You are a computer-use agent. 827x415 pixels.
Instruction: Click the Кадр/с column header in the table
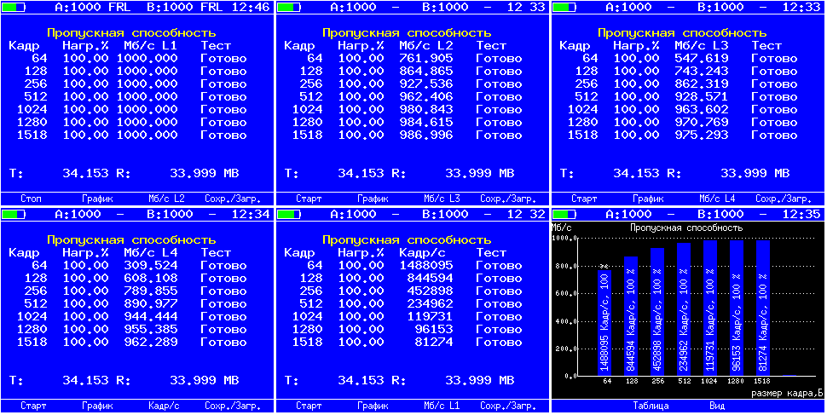click(422, 253)
